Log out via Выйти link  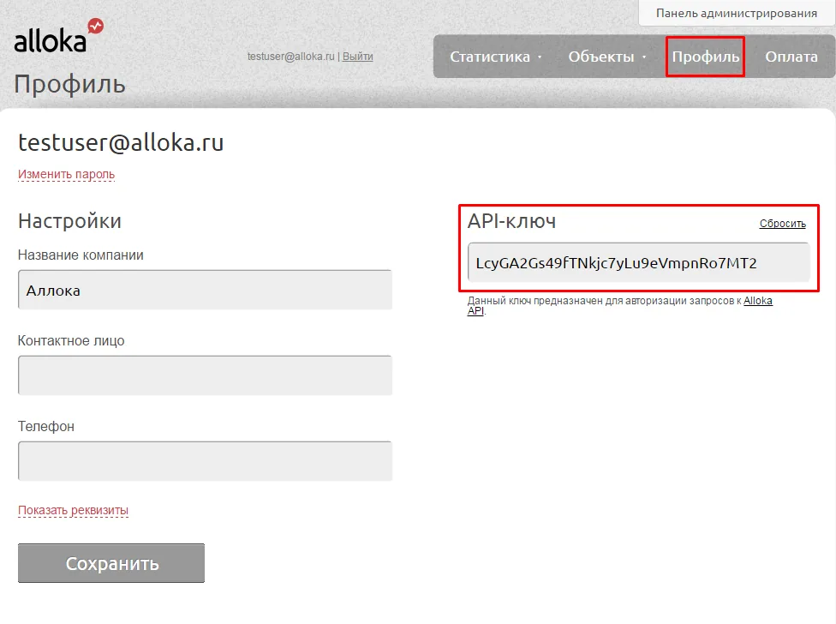coord(357,56)
